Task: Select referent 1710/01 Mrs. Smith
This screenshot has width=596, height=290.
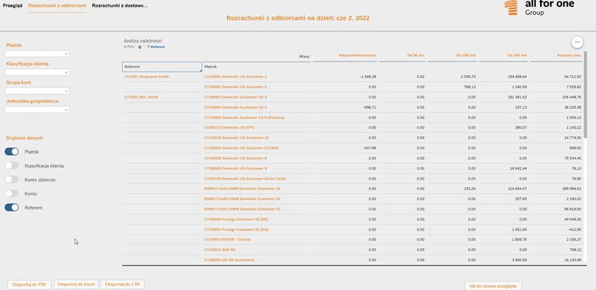Action: [141, 97]
